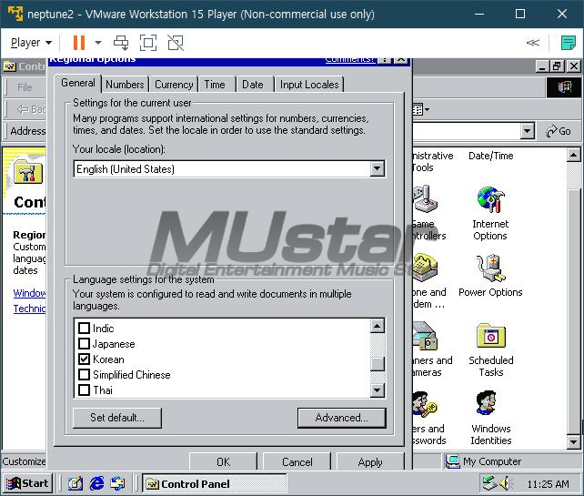Click the third quick launch icon
584x496 pixels.
pyautogui.click(x=118, y=483)
